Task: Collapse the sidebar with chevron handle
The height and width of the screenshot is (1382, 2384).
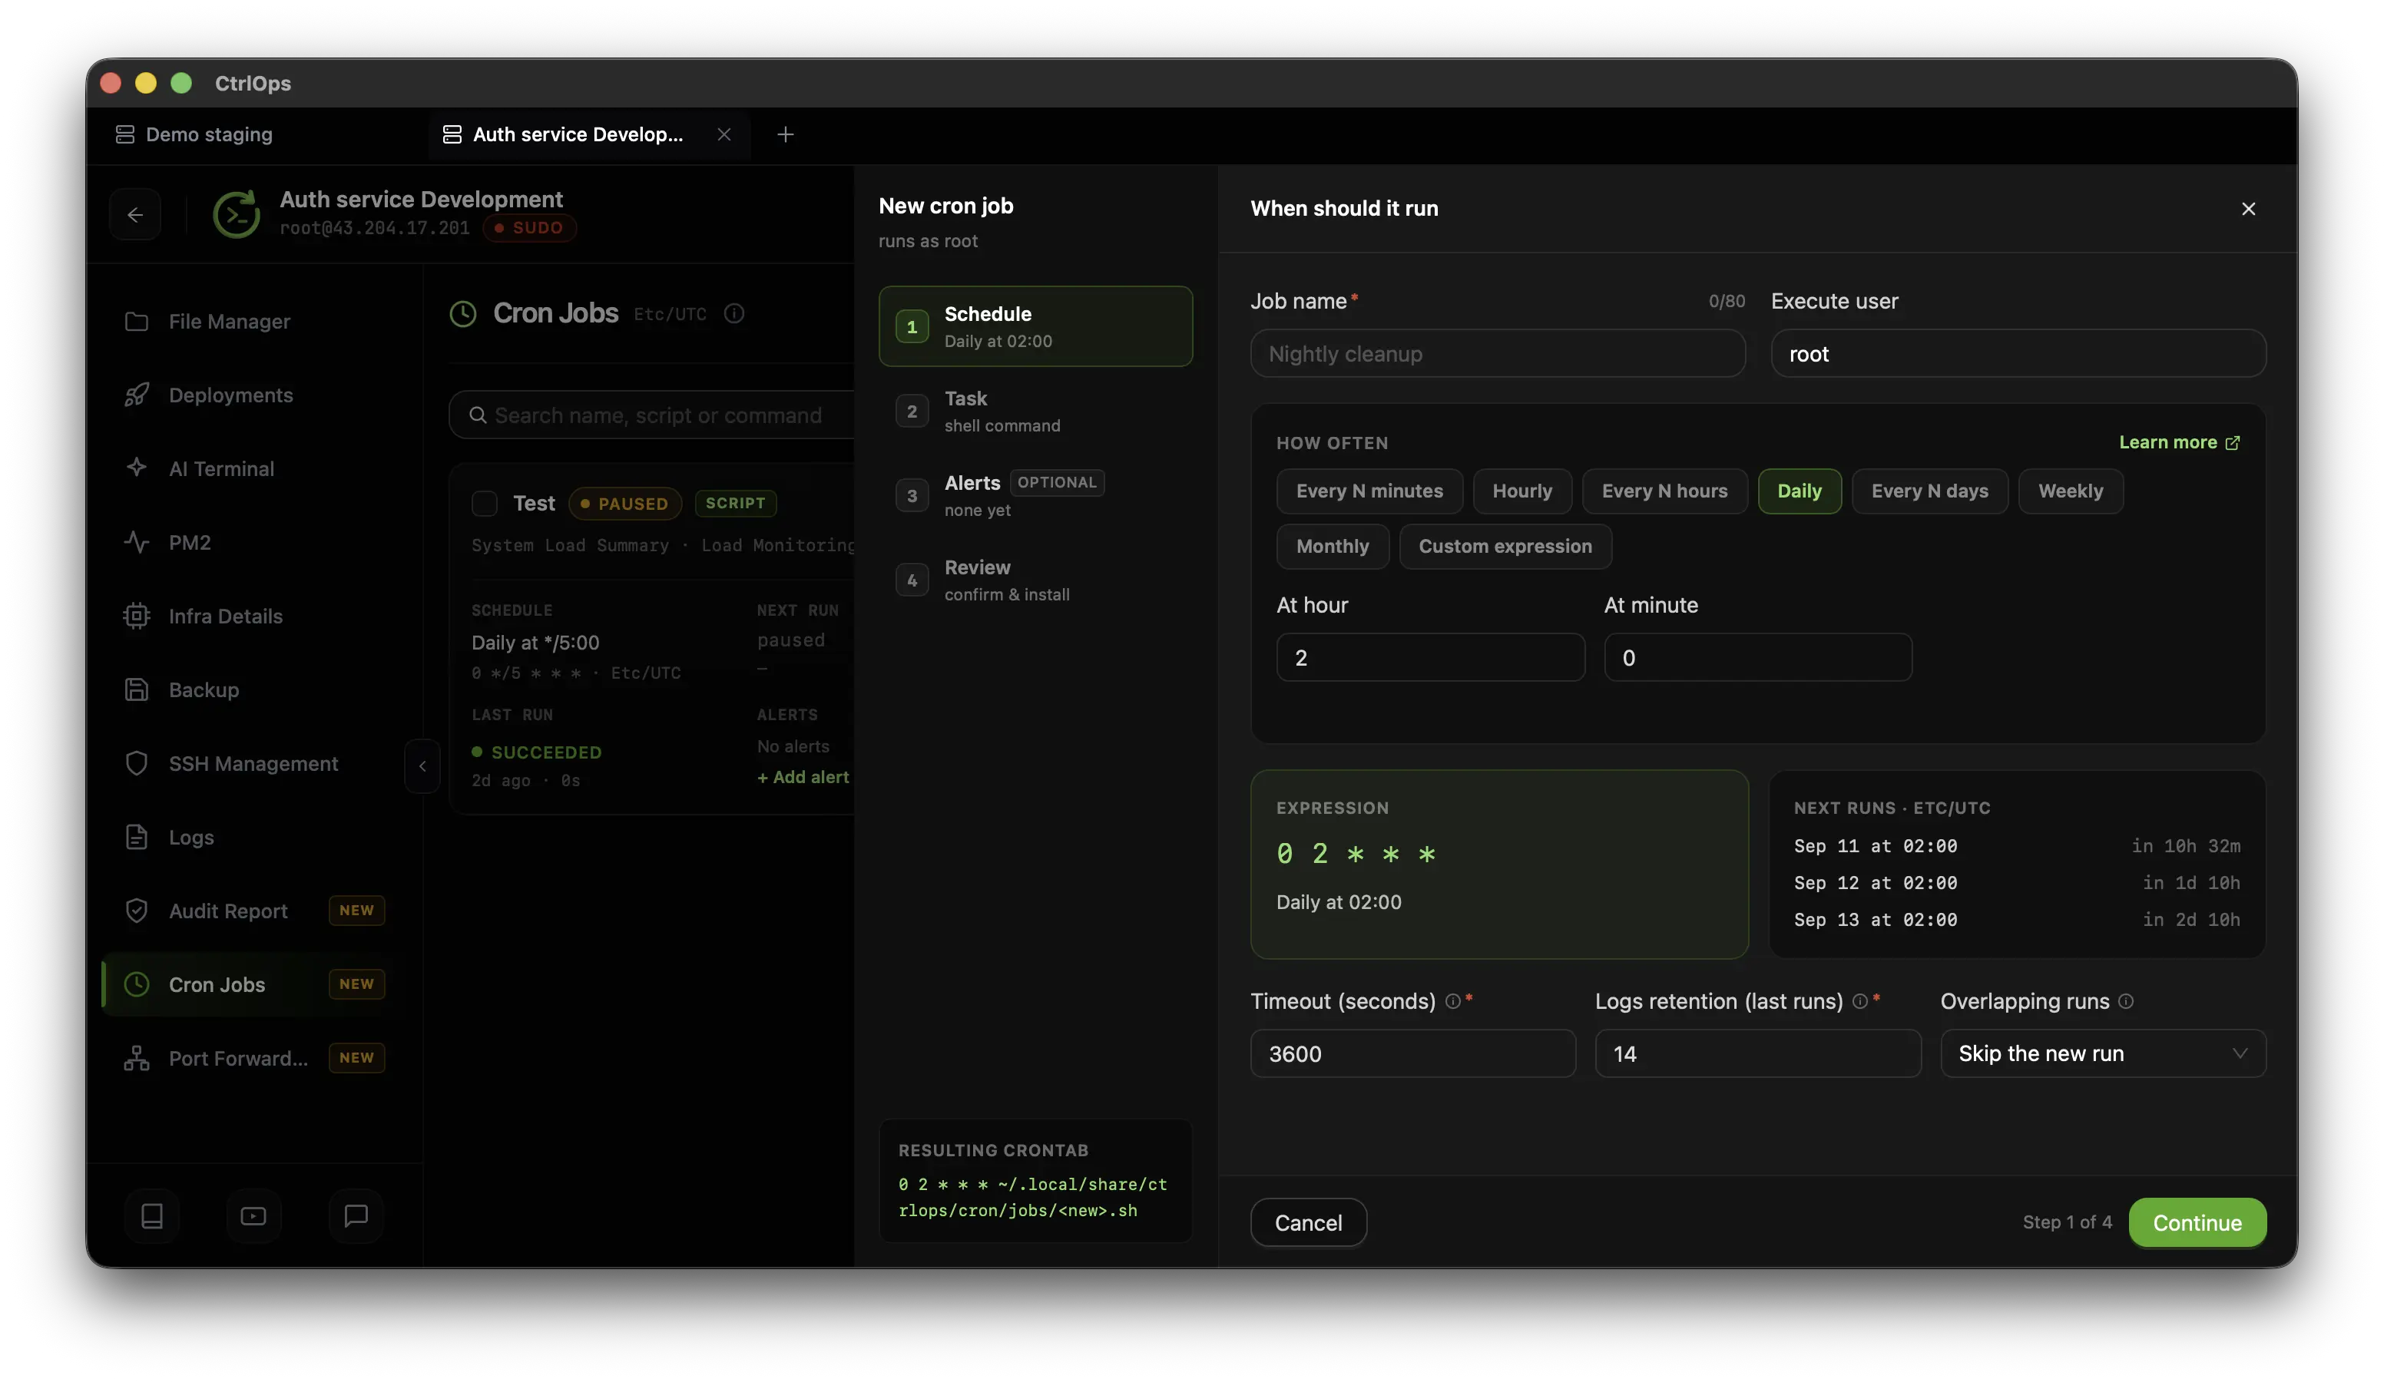Action: click(422, 766)
